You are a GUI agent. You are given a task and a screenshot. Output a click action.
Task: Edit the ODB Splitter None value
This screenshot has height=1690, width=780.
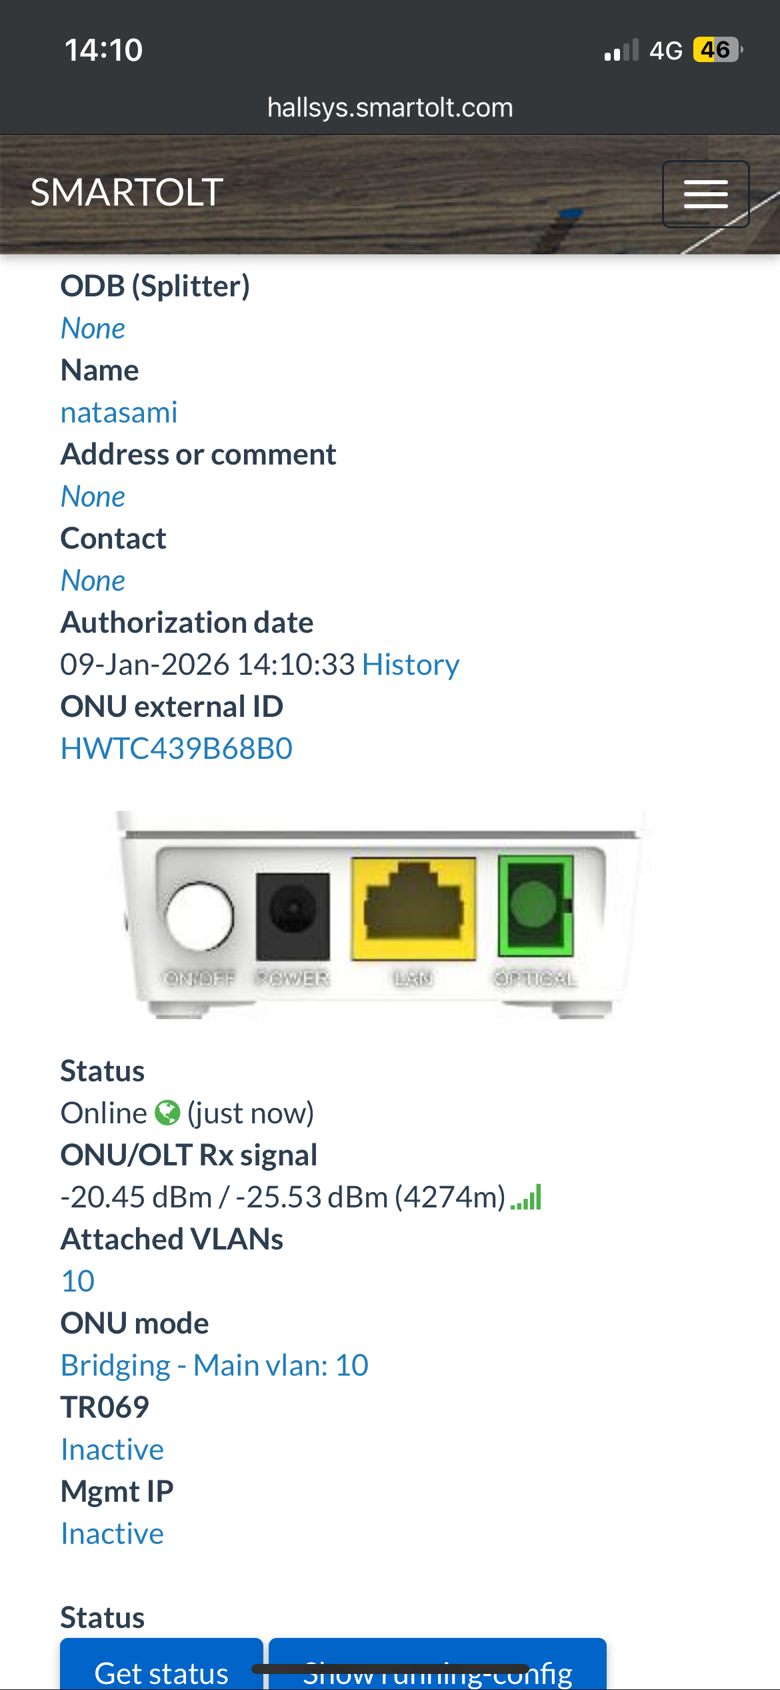(93, 328)
